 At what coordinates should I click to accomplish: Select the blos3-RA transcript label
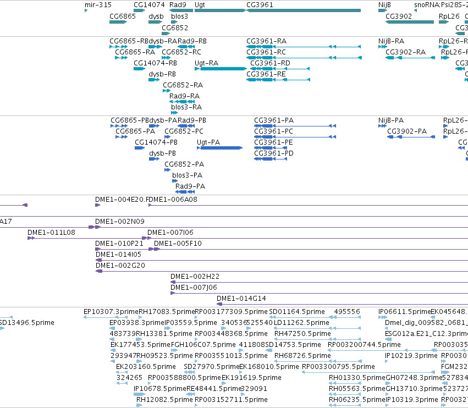coord(186,107)
